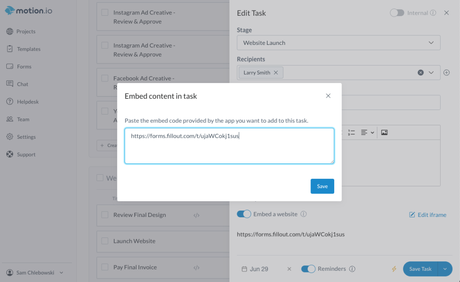The image size is (460, 282).
Task: Select the numbered list icon in toolbar
Action: (351, 132)
